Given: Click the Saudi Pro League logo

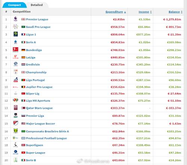Looking at the screenshot, I should [x=16, y=27].
